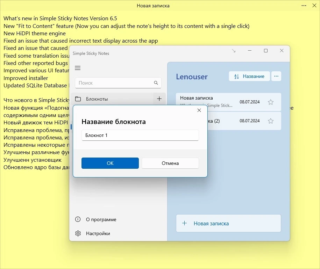Screen dimensions: 320x269
Task: Open О программе page
Action: tap(101, 219)
